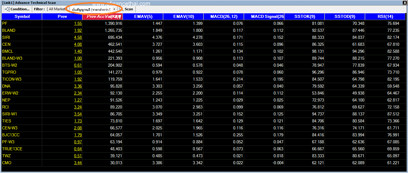Click BJC13CC's MACD value 0.255
The width and height of the screenshot is (408, 173).
[x=238, y=135]
